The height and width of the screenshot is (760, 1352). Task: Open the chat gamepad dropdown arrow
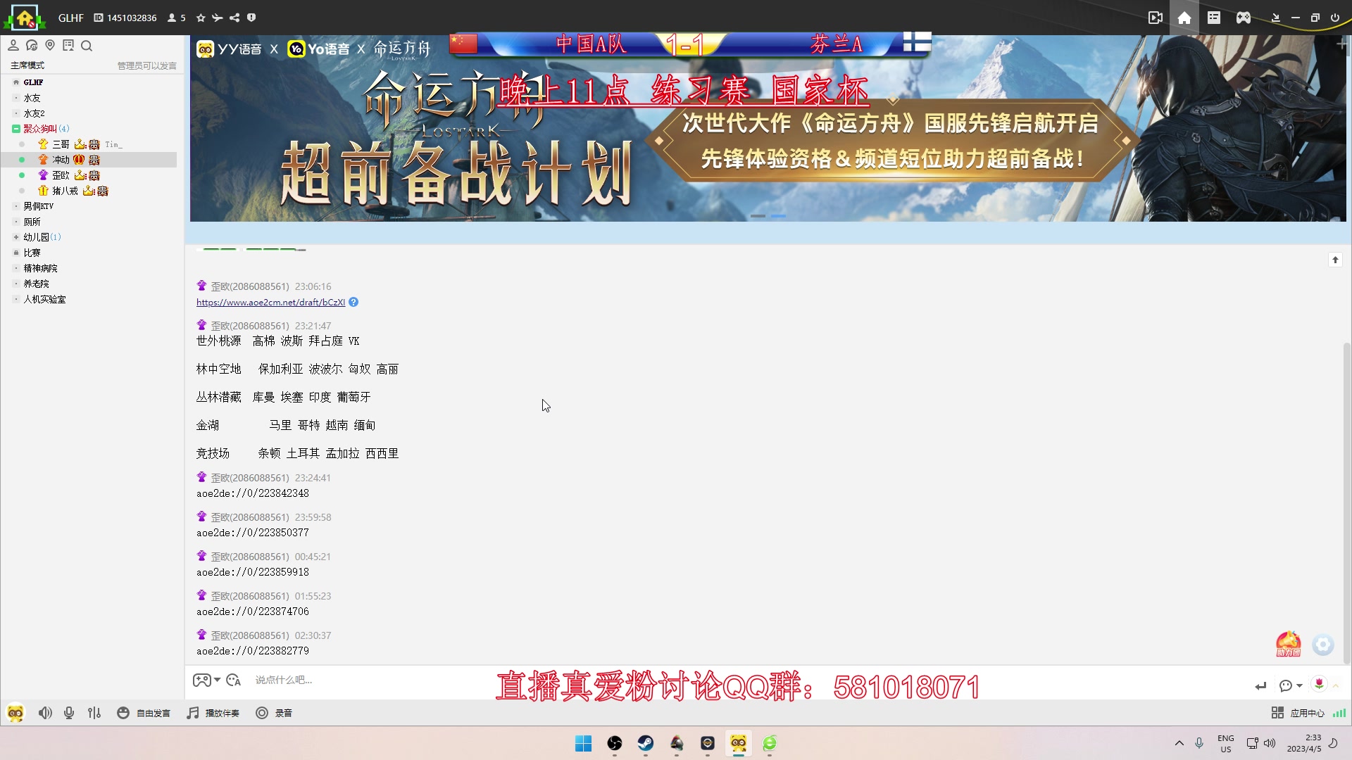(217, 680)
